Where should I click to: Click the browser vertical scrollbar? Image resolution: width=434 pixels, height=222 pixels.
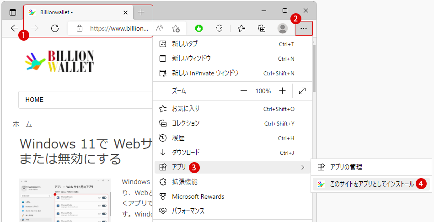point(314,68)
